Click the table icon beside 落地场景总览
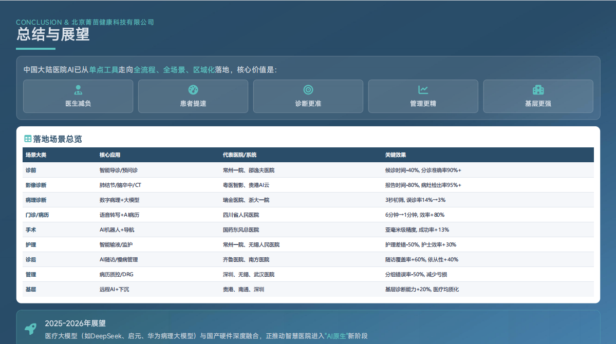The height and width of the screenshot is (344, 616). click(x=28, y=139)
